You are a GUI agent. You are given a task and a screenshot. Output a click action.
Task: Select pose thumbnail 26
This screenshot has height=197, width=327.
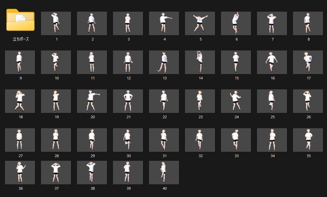click(x=308, y=101)
